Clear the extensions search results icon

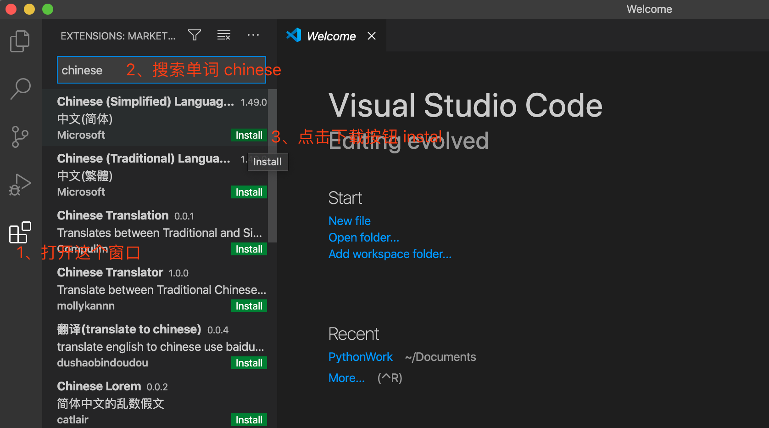(x=224, y=35)
